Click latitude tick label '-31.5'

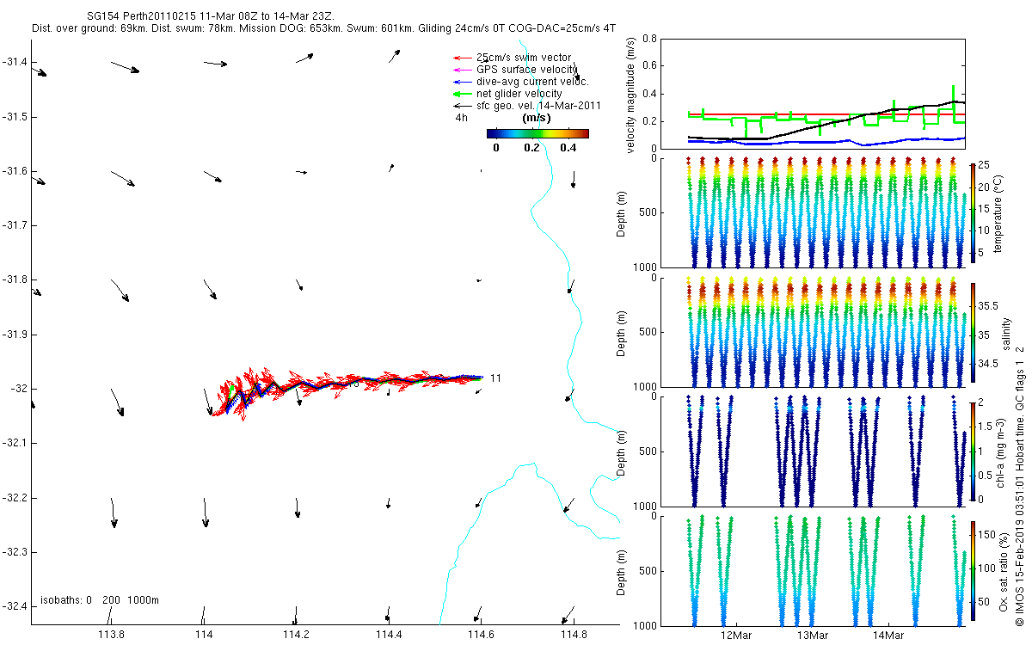[15, 116]
